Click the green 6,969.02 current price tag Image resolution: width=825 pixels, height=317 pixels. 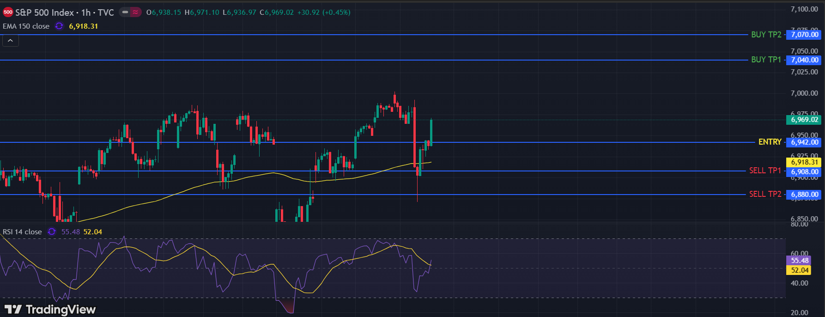click(x=804, y=120)
